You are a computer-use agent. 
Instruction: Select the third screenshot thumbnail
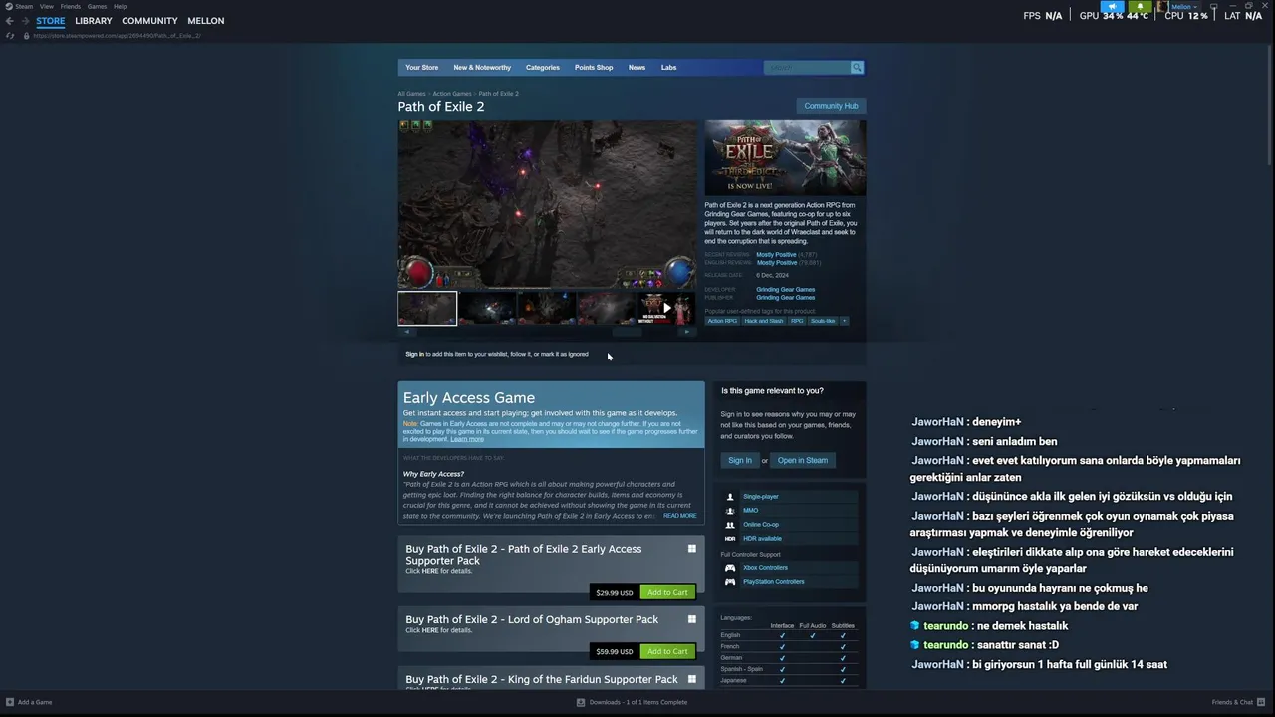[x=547, y=309]
